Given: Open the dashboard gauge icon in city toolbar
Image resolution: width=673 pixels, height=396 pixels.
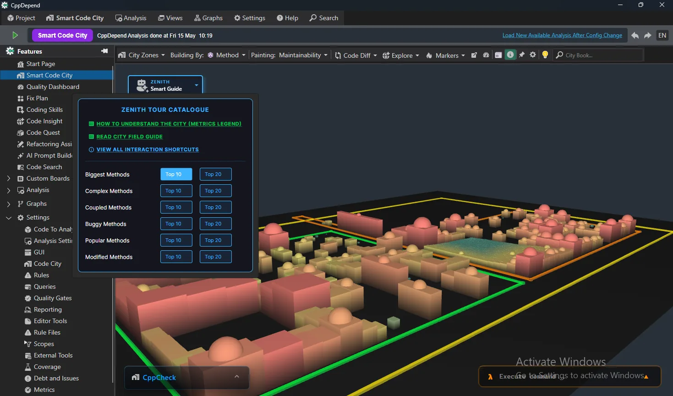Looking at the screenshot, I should pyautogui.click(x=486, y=55).
